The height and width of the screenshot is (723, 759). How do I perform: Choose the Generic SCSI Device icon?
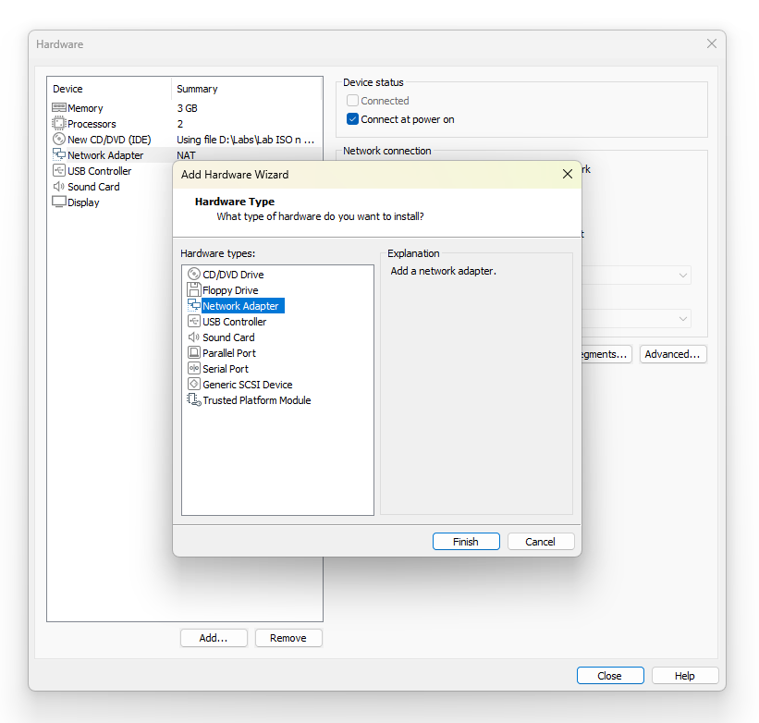pyautogui.click(x=193, y=385)
